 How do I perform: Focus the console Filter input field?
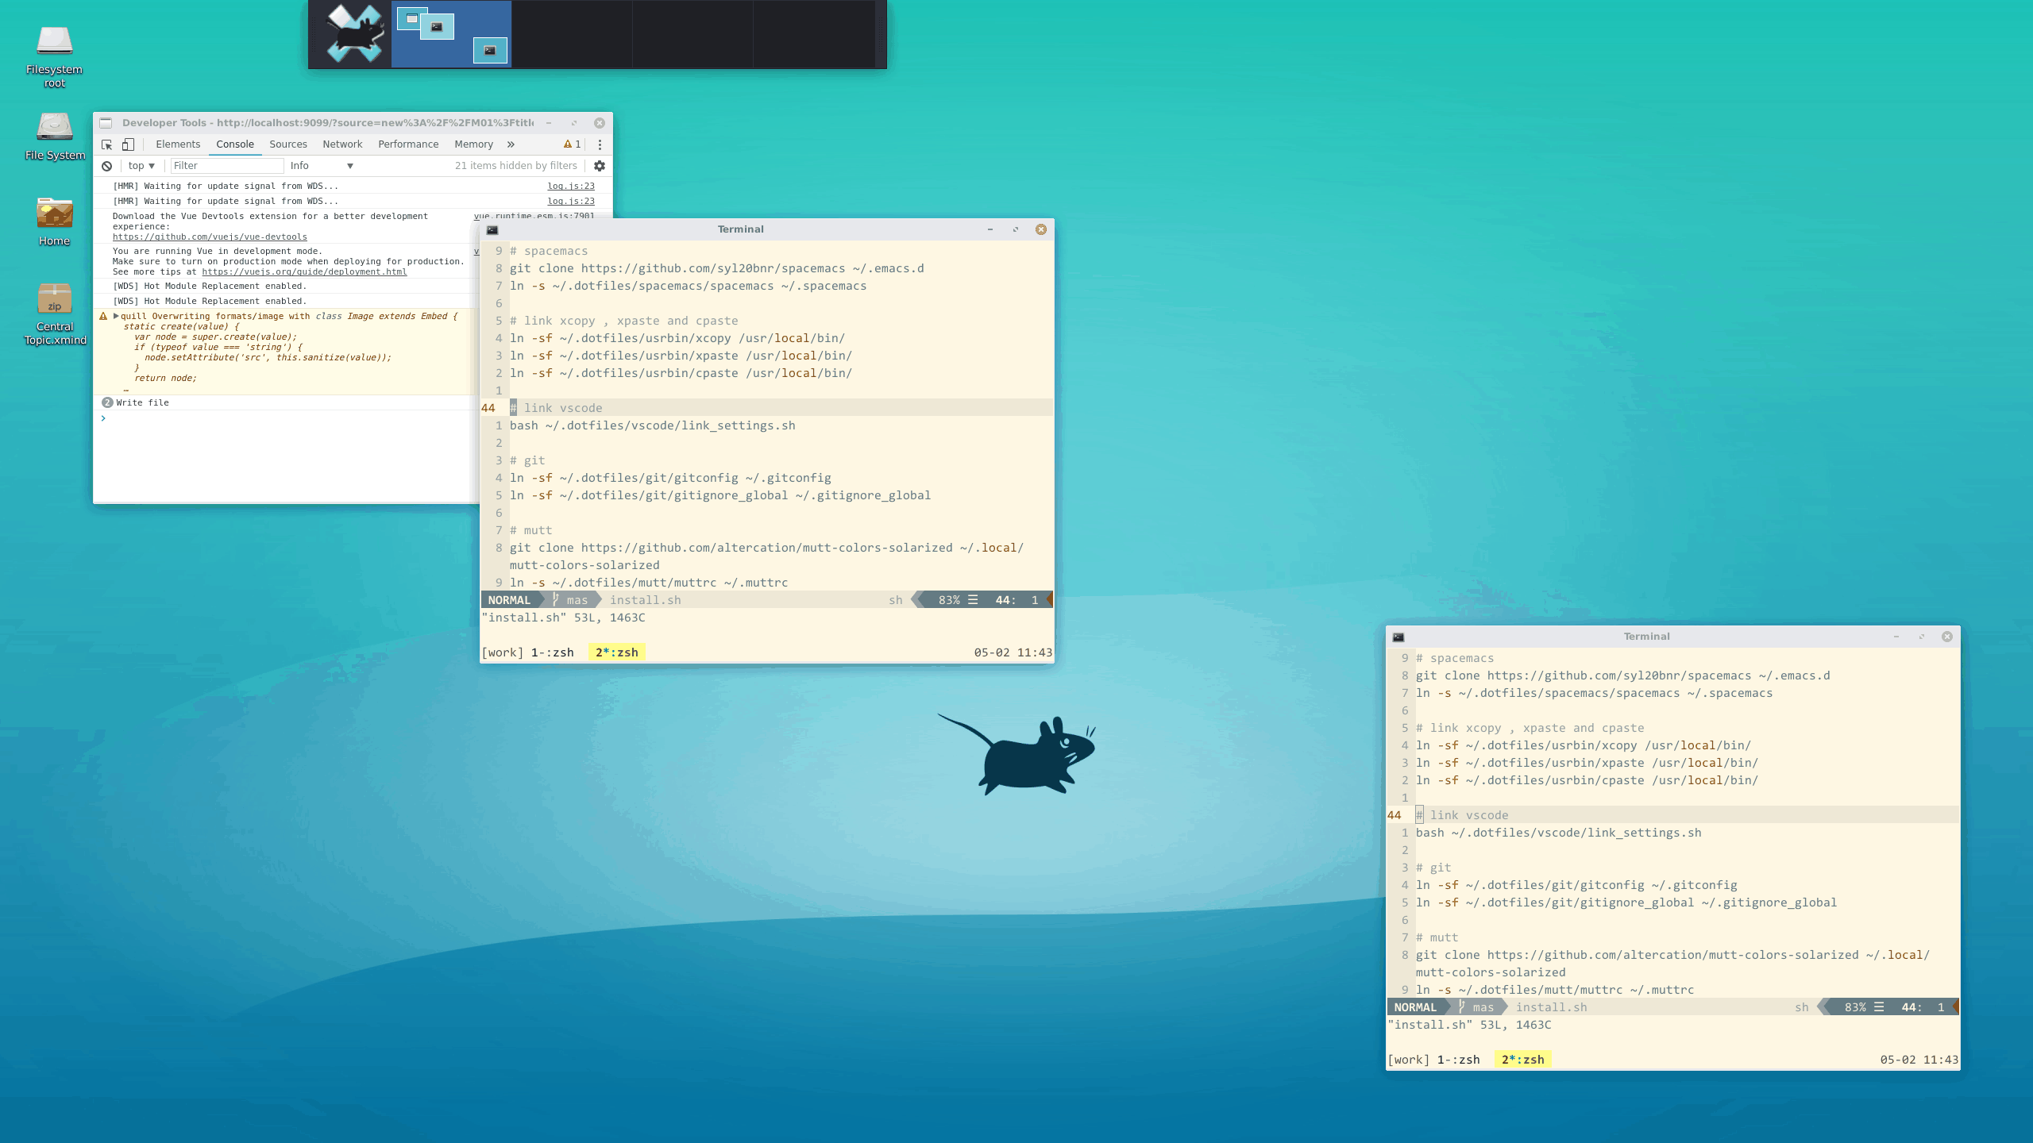pyautogui.click(x=227, y=166)
